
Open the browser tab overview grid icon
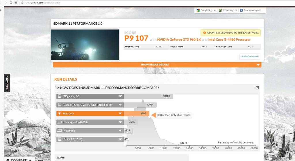(x=16, y=3)
